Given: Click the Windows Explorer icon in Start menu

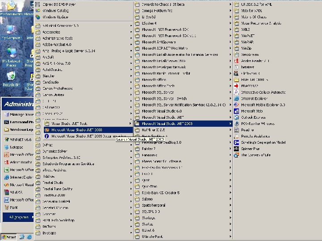Looking at the screenshot, I should pos(7,130).
